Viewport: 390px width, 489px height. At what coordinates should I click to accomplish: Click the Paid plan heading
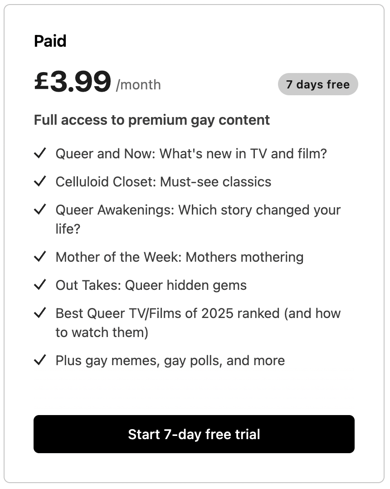click(50, 41)
